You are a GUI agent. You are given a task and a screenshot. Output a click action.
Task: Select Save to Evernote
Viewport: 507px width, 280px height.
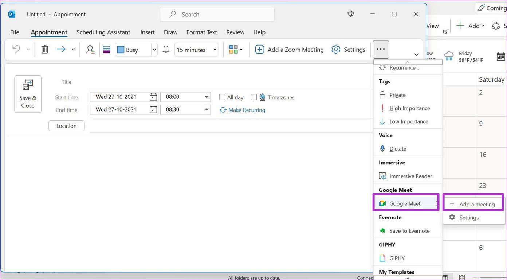click(408, 231)
